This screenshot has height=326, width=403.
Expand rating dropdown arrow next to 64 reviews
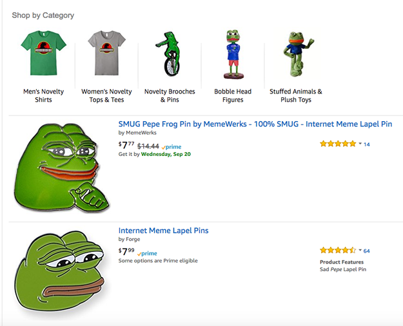click(360, 250)
